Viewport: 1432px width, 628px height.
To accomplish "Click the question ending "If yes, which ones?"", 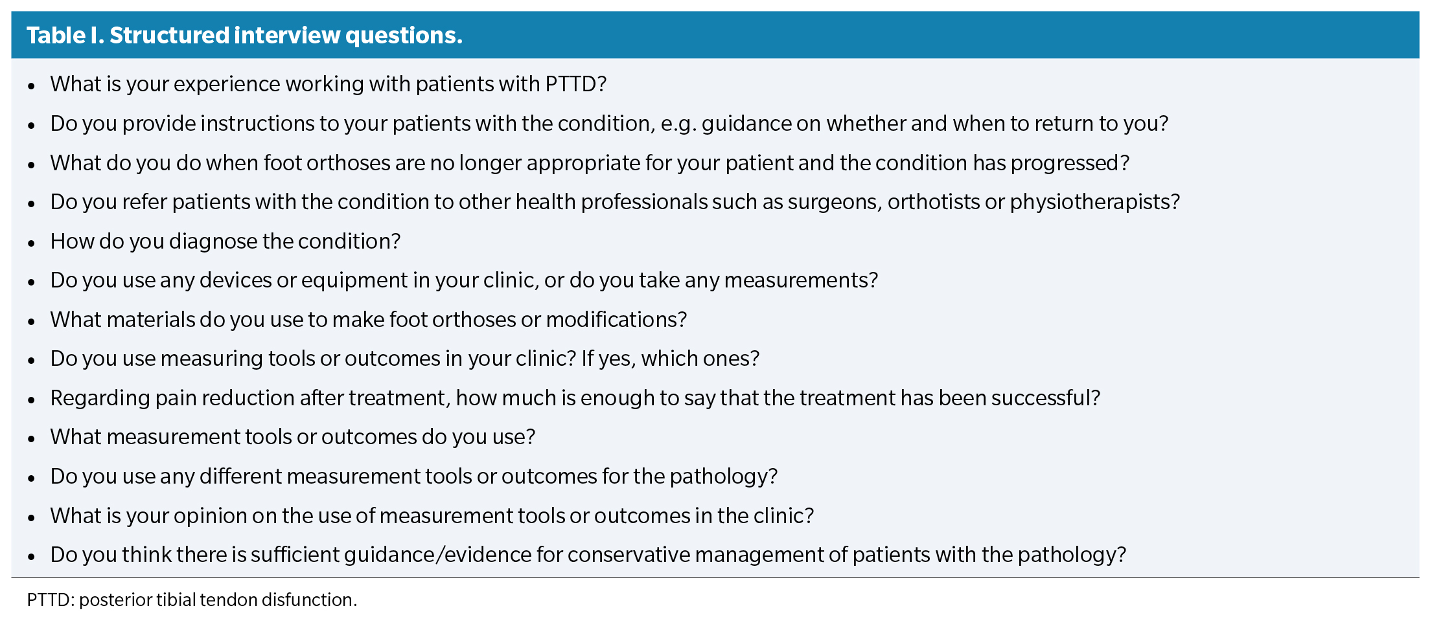I will pyautogui.click(x=404, y=359).
